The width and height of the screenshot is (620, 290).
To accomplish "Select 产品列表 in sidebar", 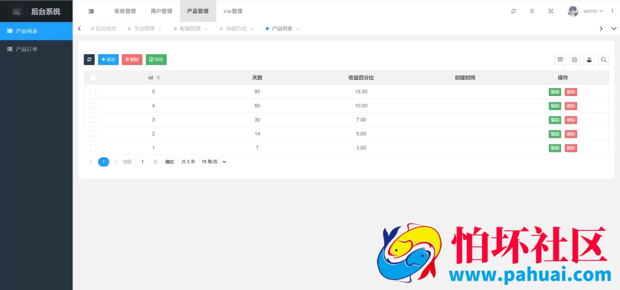I will (36, 31).
